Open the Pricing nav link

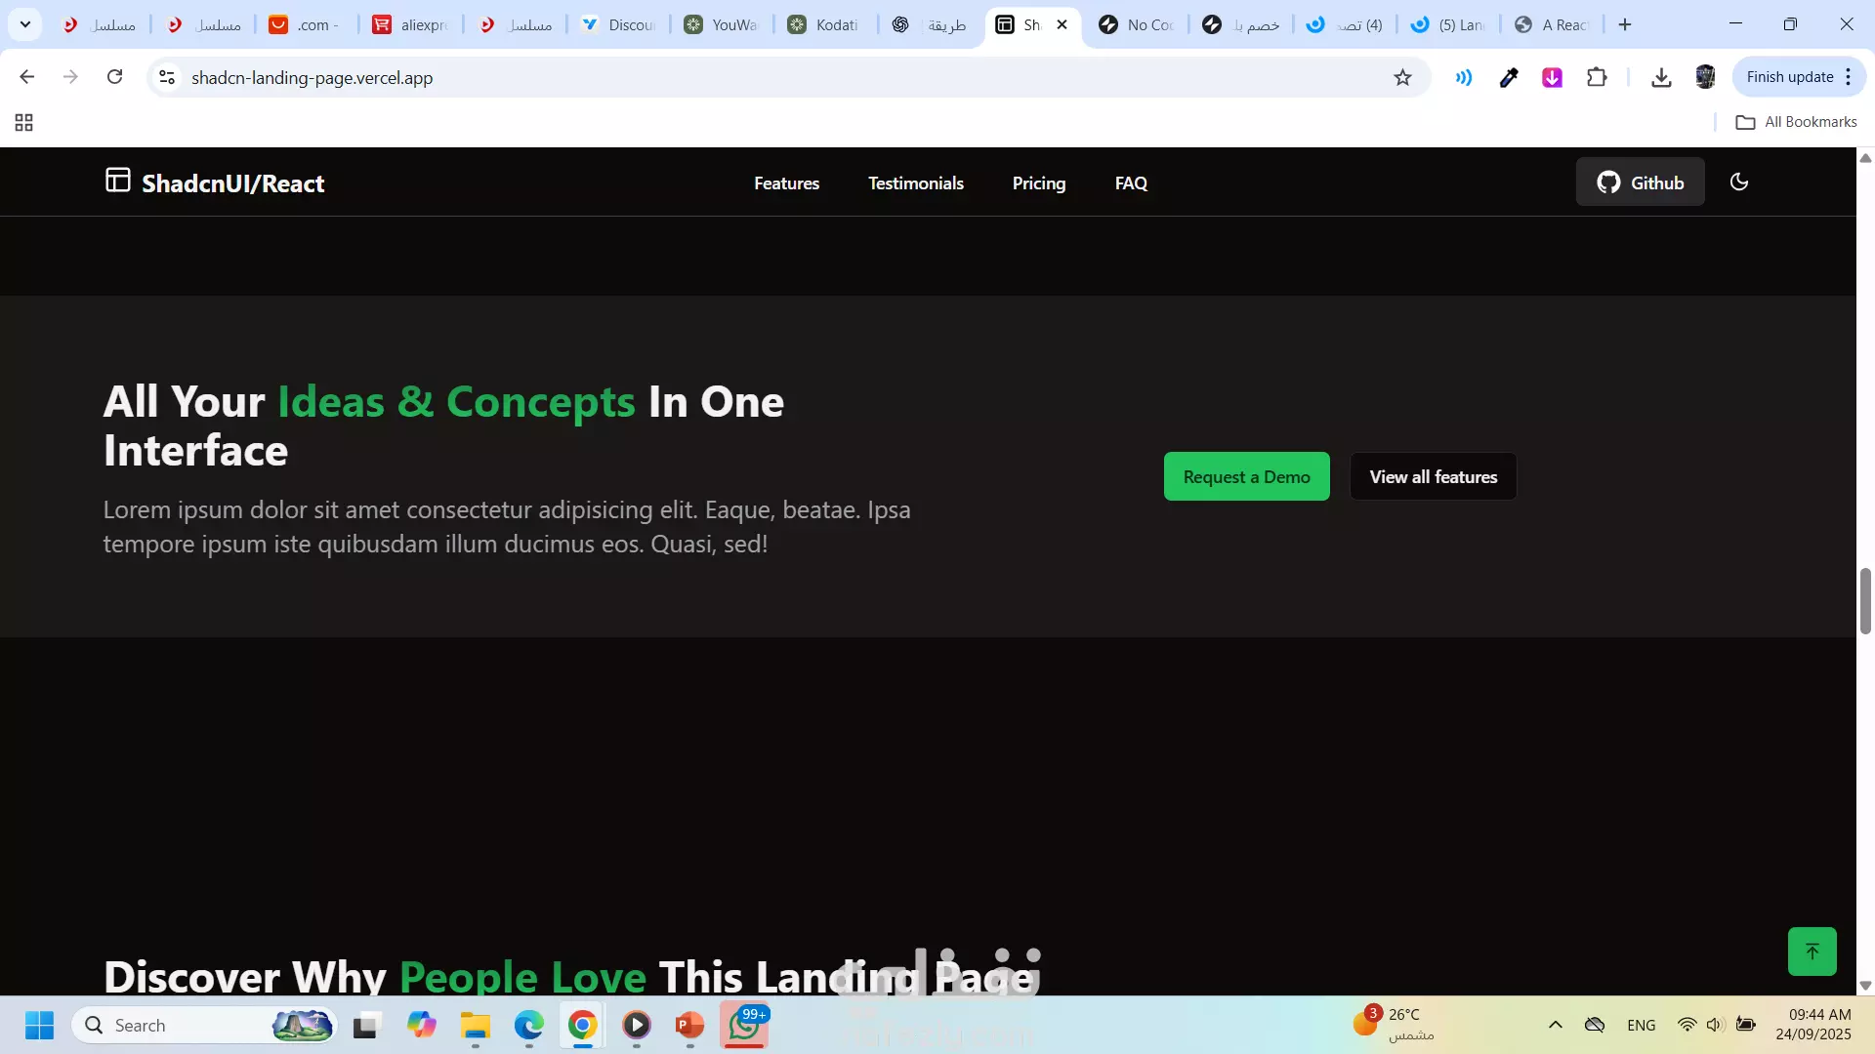pos(1038,183)
